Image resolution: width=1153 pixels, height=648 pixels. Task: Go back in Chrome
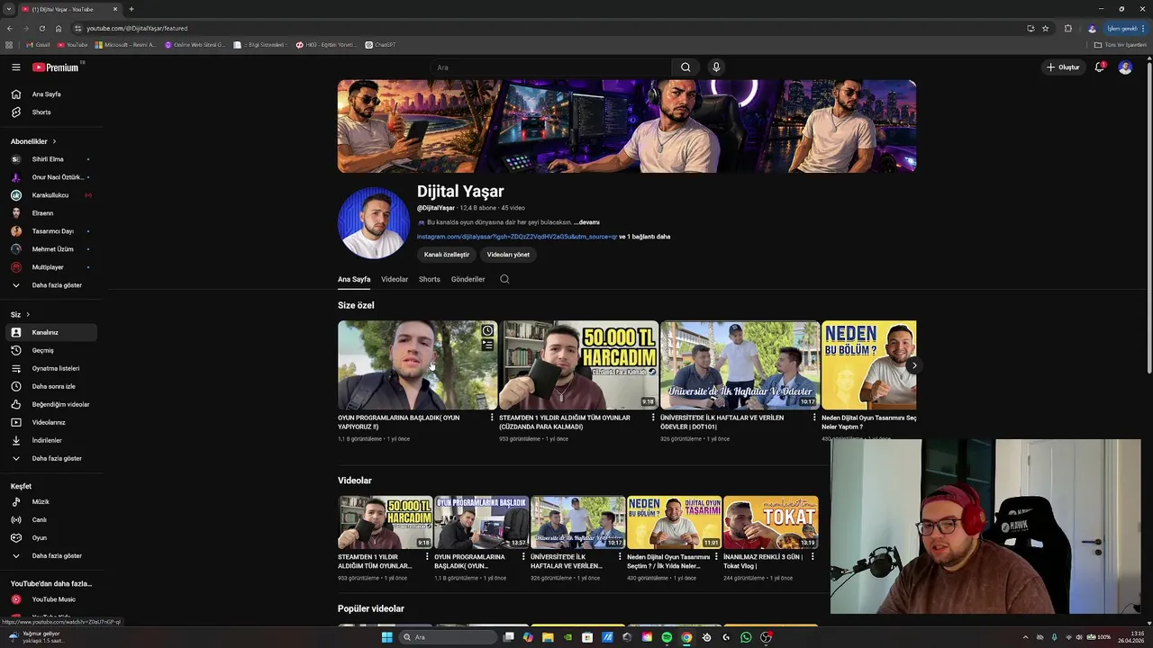(x=10, y=28)
